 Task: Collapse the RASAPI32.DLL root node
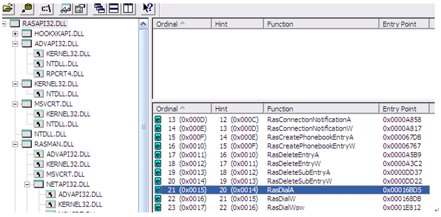click(3, 24)
